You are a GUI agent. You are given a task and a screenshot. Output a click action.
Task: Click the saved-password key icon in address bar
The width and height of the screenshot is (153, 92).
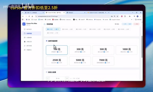[x=112, y=16]
